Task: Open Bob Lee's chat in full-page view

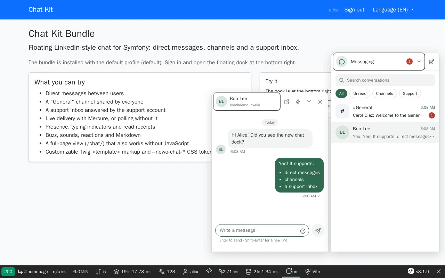Action: click(287, 102)
